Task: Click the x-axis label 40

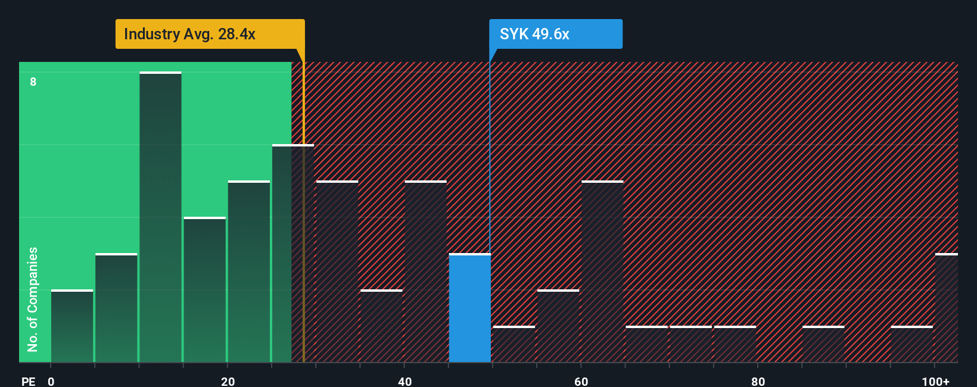Action: click(405, 381)
